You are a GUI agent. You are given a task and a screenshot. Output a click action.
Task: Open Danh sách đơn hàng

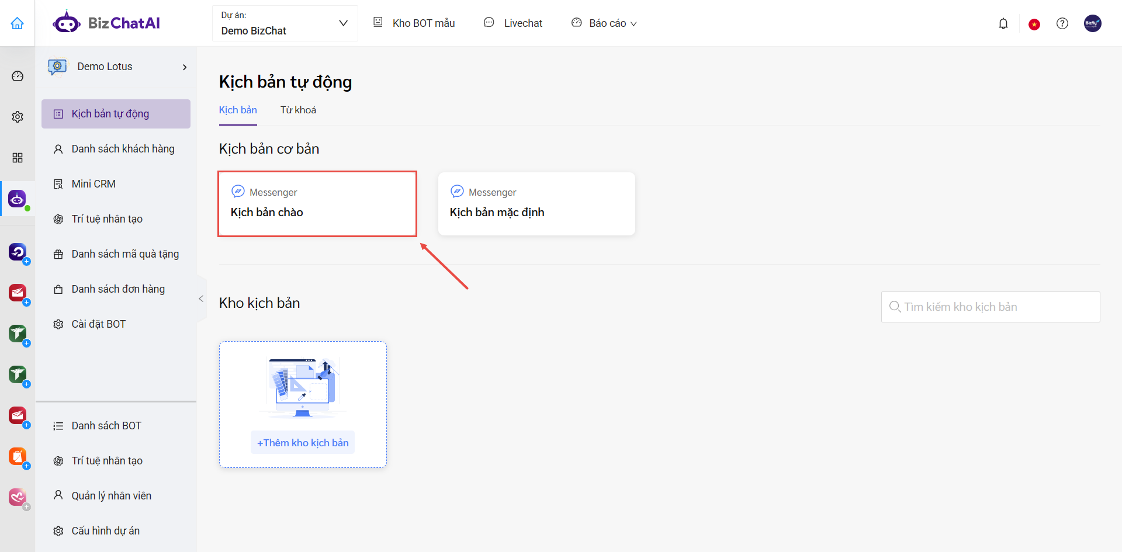pyautogui.click(x=116, y=289)
